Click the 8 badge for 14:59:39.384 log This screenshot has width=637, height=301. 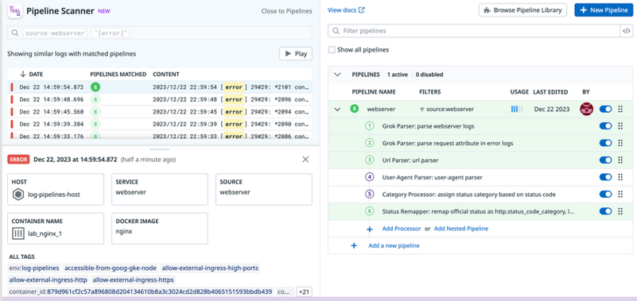tap(95, 124)
